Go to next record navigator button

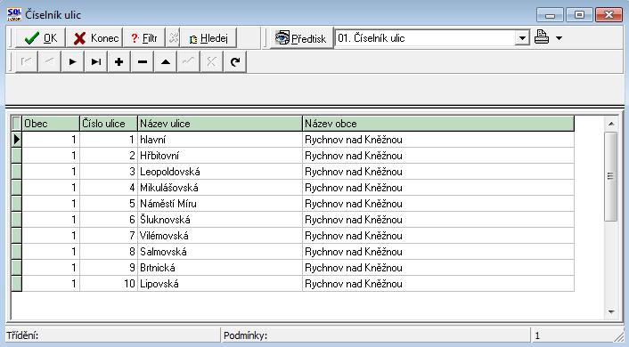[72, 61]
